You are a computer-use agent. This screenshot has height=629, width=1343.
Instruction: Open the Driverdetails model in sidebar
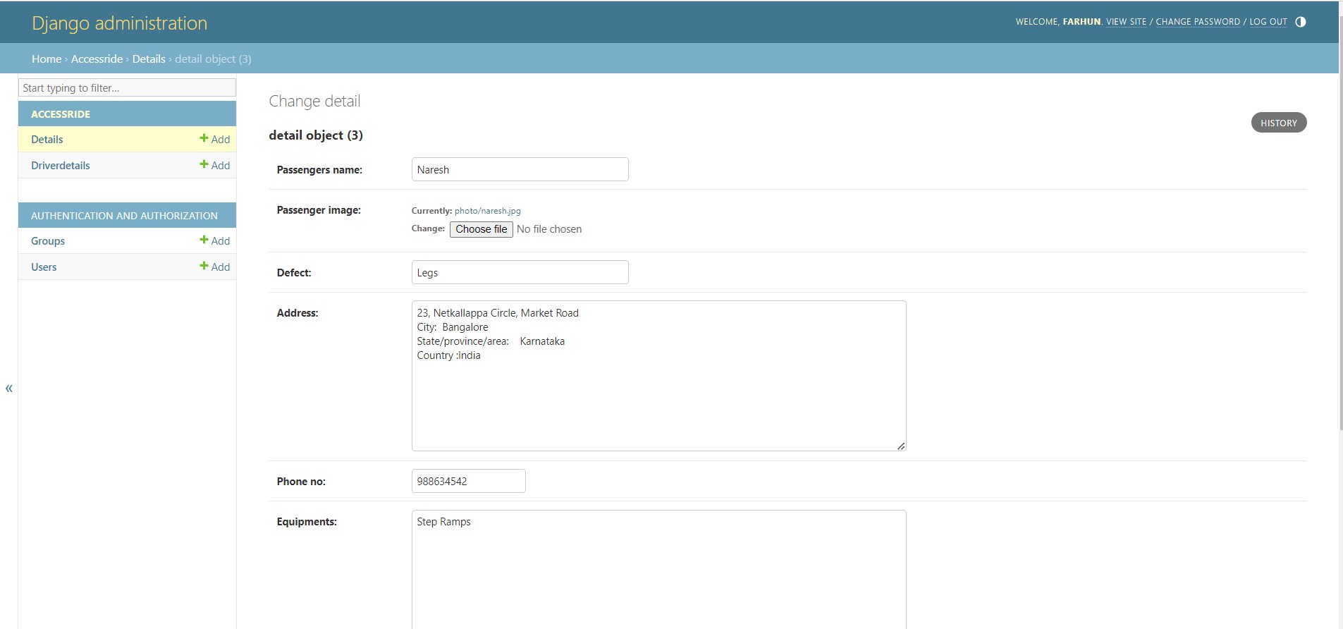coord(61,165)
